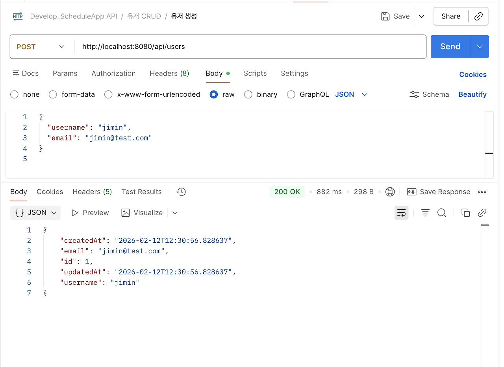Open the Settings tab
504x367 pixels.
(295, 74)
